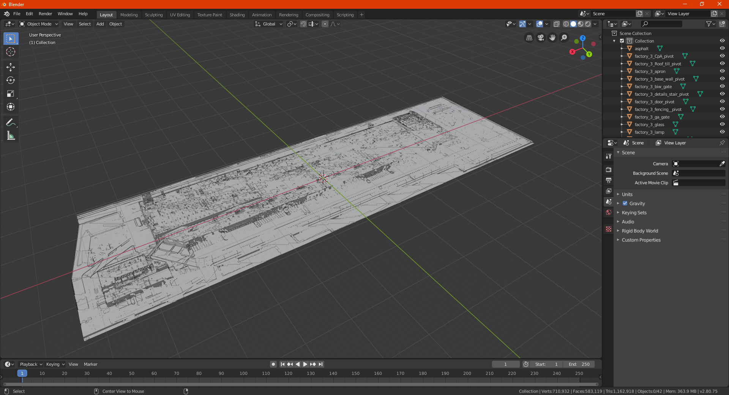Hide factory_3_lamp in viewport
The height and width of the screenshot is (395, 729).
722,132
